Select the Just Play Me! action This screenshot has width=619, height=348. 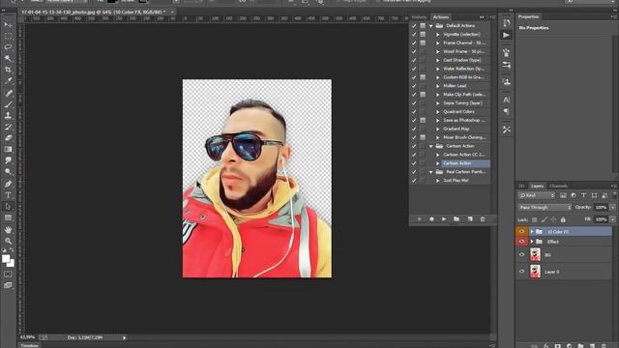pos(456,181)
